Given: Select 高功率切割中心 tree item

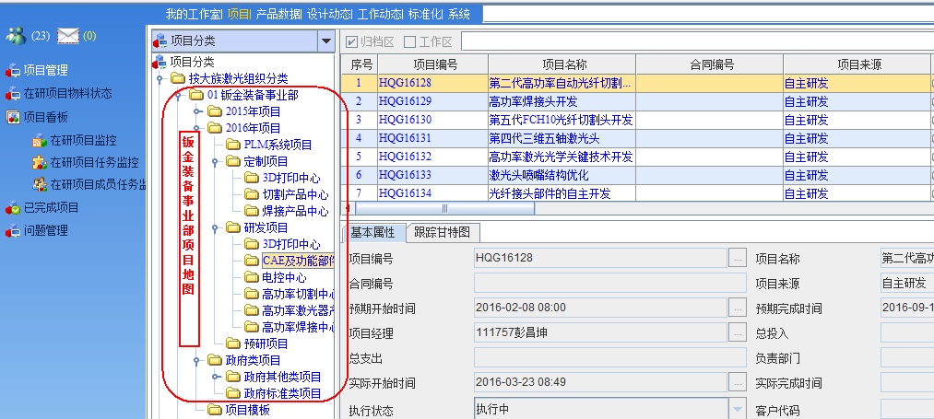Looking at the screenshot, I should pyautogui.click(x=298, y=294).
